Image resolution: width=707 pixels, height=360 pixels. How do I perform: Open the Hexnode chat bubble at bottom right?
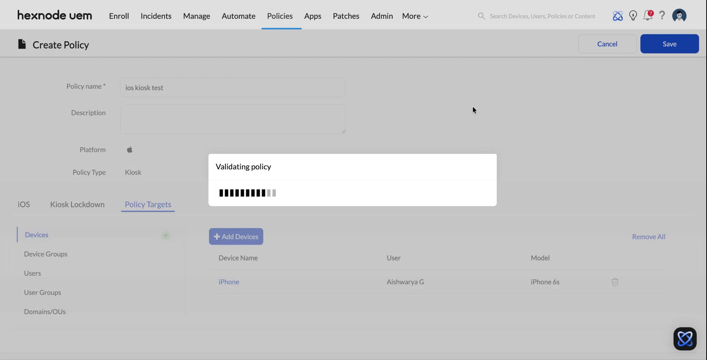click(x=685, y=338)
